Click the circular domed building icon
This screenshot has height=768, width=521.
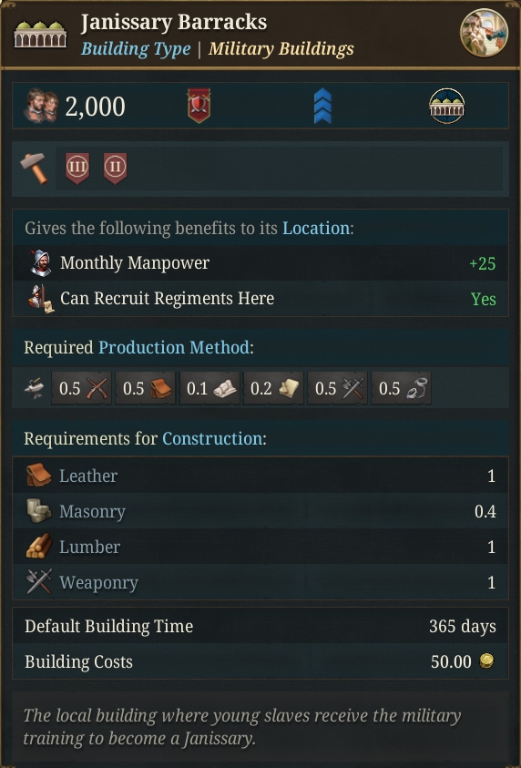tap(446, 106)
